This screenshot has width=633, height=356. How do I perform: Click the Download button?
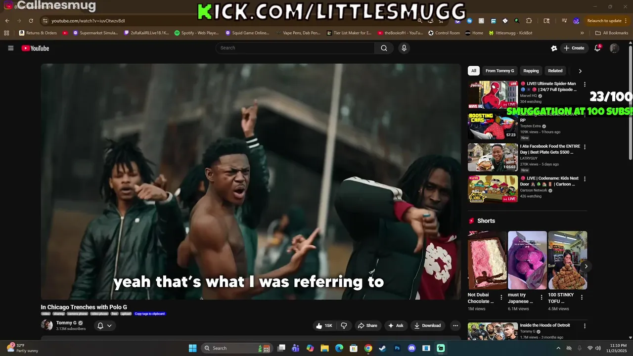pos(427,325)
